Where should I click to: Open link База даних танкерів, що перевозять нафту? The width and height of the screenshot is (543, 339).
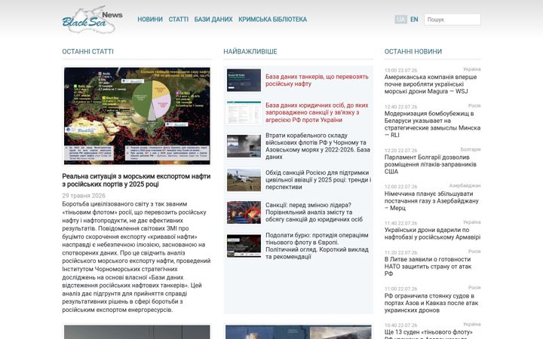(317, 81)
